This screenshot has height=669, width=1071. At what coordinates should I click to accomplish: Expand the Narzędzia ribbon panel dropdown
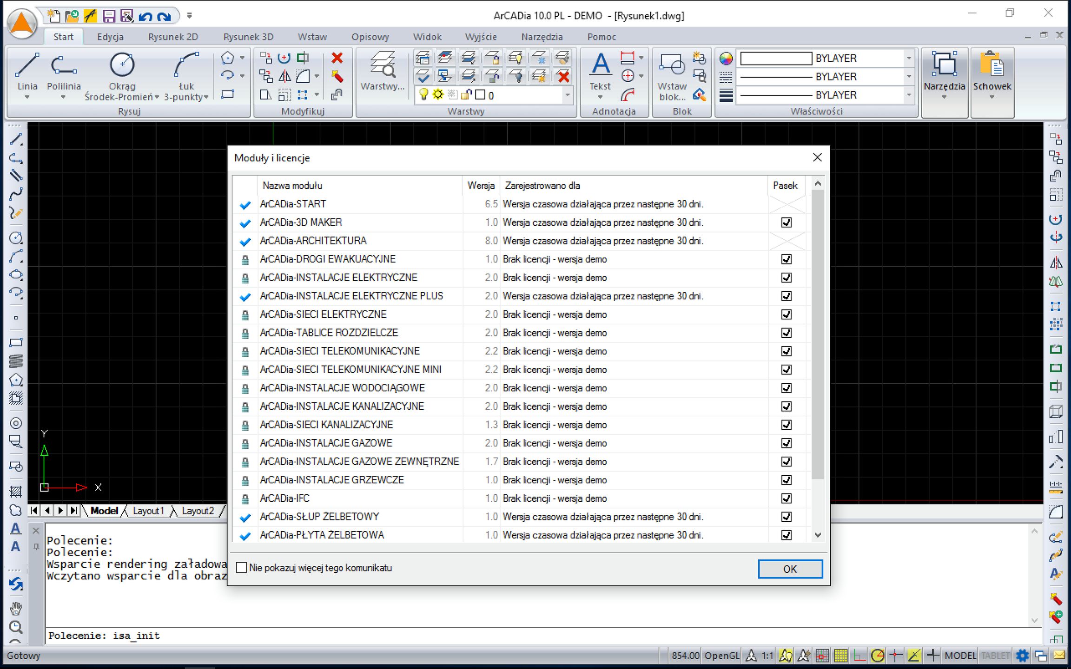944,97
